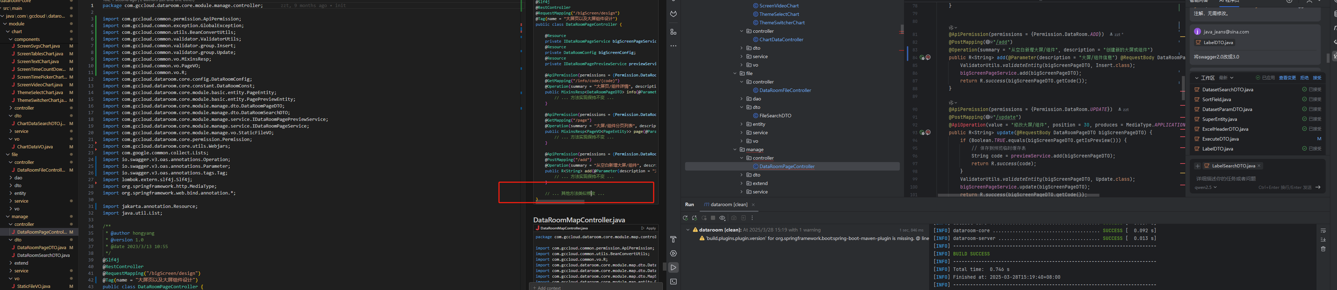Screen dimensions: 1337x290
Task: Open StaticFileVO.java in left explorer
Action: click(x=34, y=286)
